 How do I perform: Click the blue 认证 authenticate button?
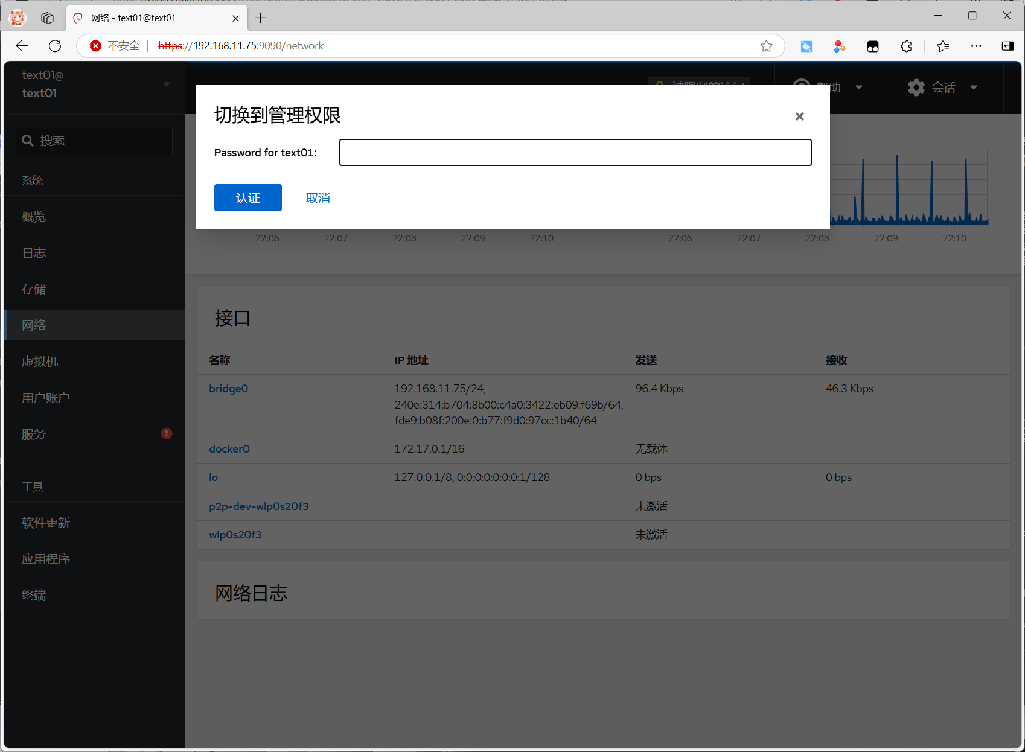[x=247, y=198]
